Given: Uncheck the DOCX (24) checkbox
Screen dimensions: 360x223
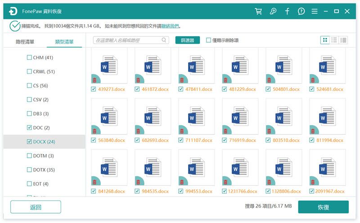Looking at the screenshot, I should coord(29,142).
